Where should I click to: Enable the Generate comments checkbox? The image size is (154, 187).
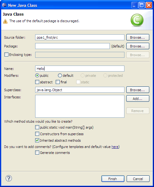click(x=37, y=153)
